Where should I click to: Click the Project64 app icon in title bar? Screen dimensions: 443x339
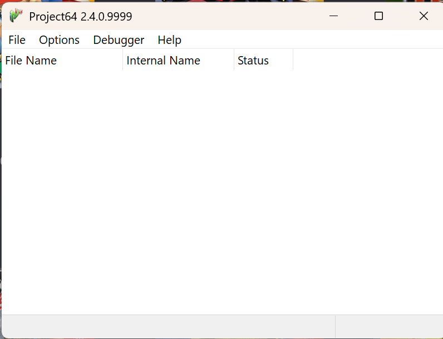16,16
